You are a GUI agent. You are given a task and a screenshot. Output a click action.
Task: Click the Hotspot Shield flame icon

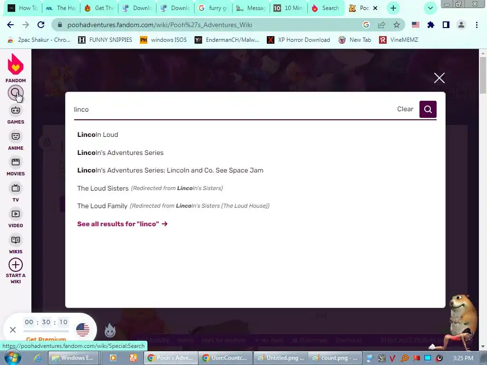pos(110,330)
